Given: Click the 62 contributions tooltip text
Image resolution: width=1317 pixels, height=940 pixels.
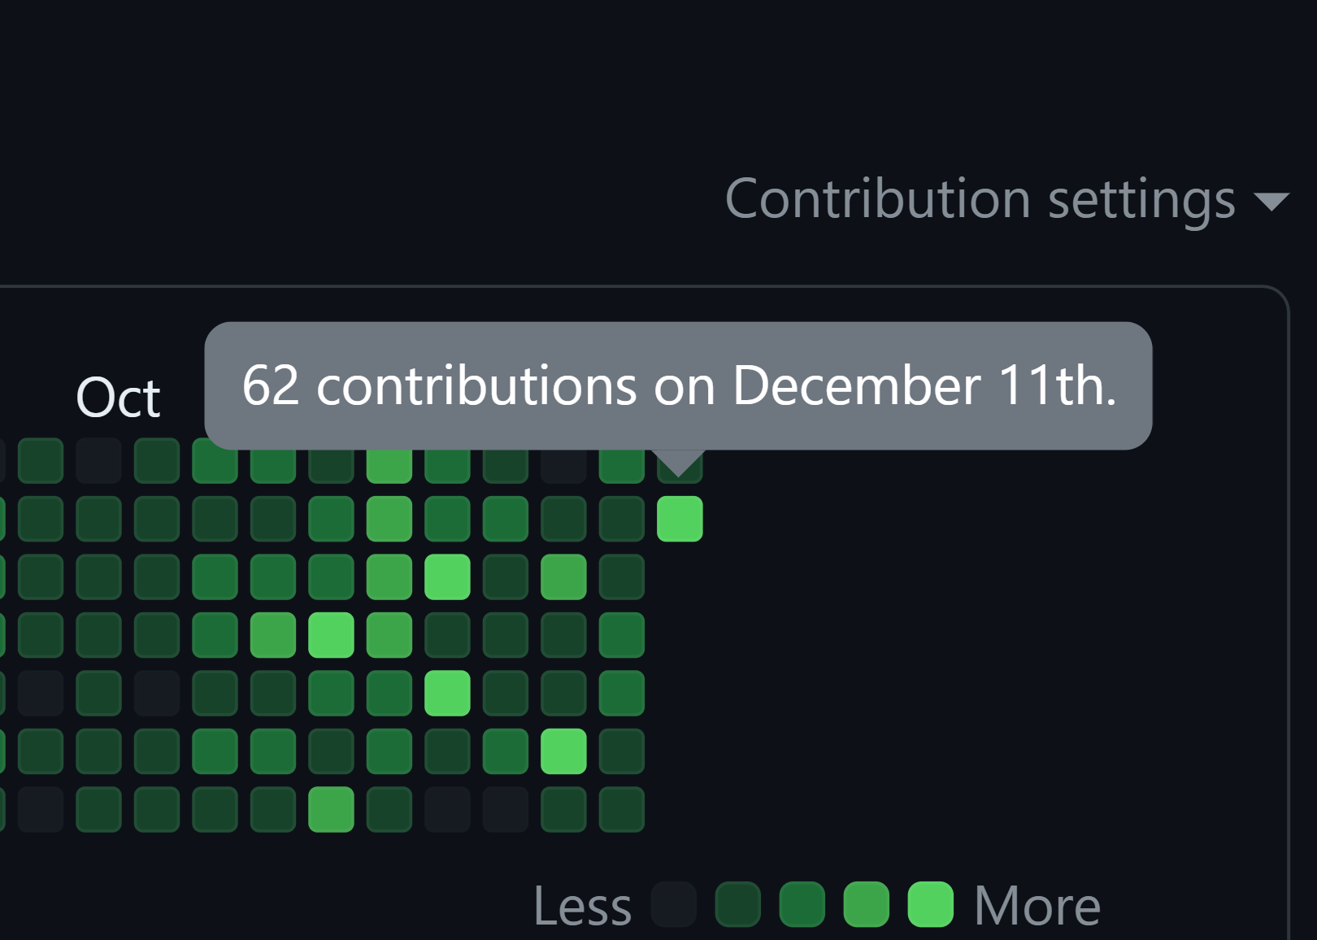Looking at the screenshot, I should click(x=678, y=385).
